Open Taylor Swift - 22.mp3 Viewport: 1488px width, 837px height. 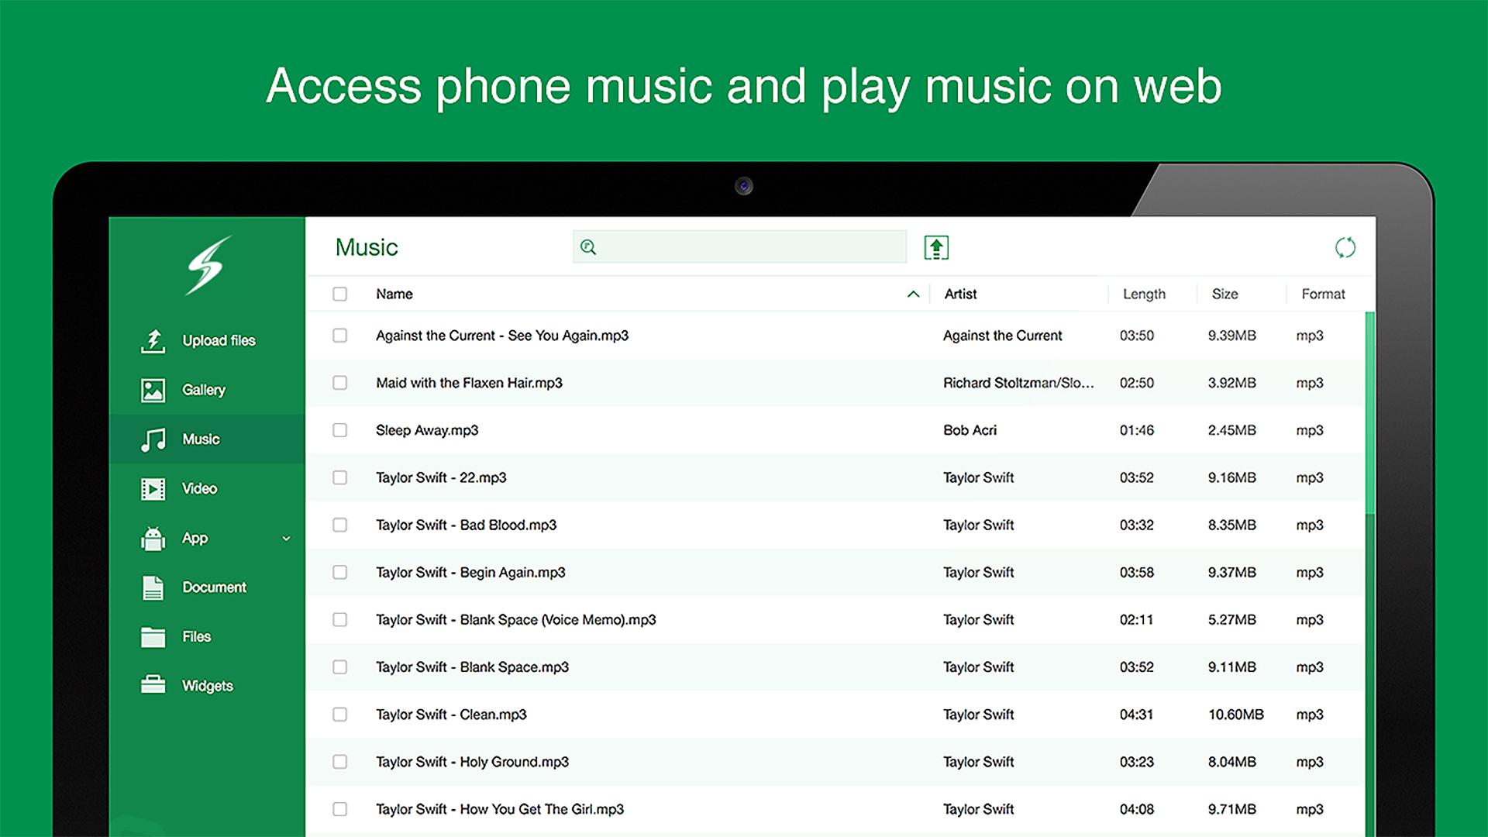(441, 477)
